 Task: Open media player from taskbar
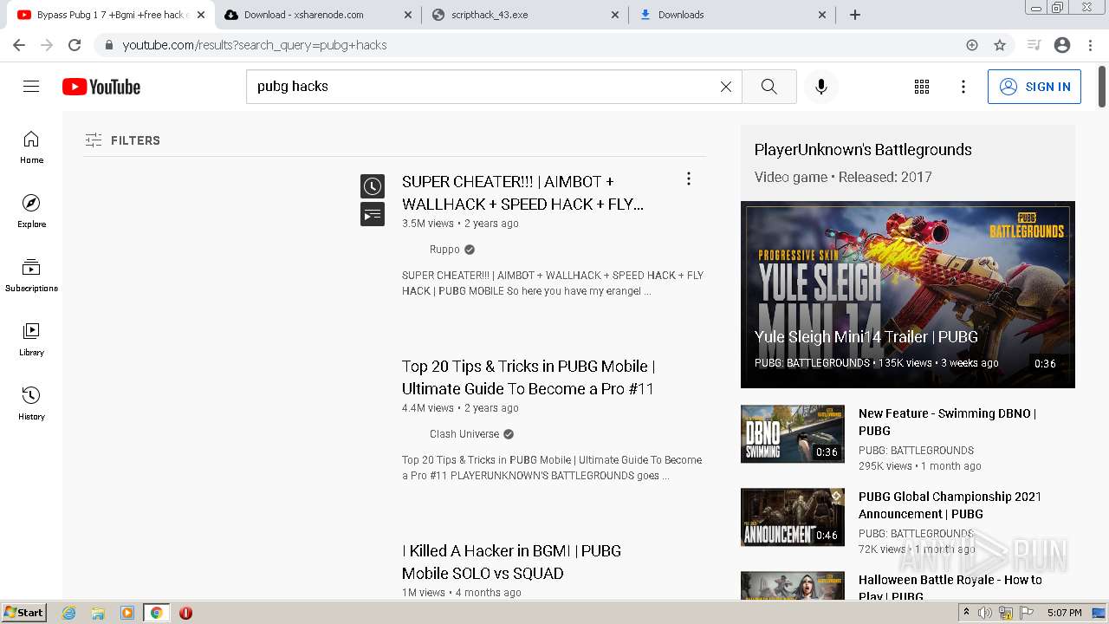(x=127, y=613)
